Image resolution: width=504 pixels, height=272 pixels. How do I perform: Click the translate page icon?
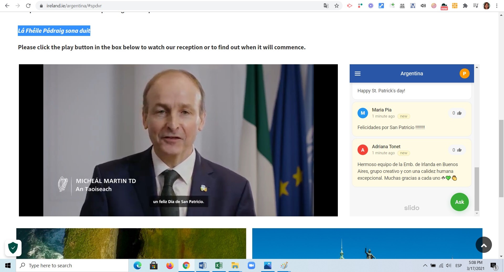pos(326,6)
